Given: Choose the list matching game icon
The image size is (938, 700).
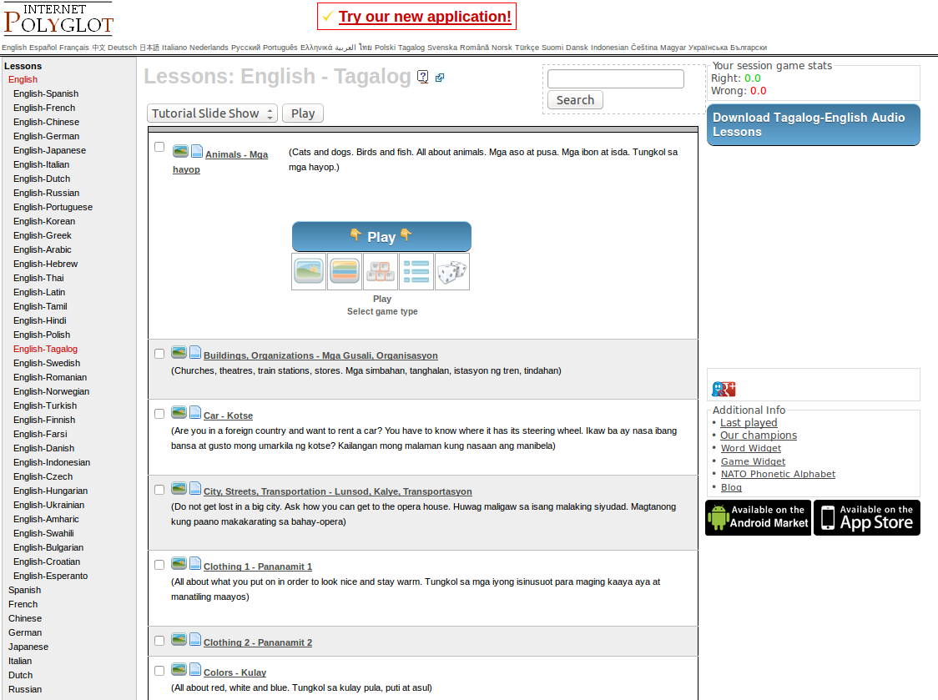Looking at the screenshot, I should pos(416,272).
